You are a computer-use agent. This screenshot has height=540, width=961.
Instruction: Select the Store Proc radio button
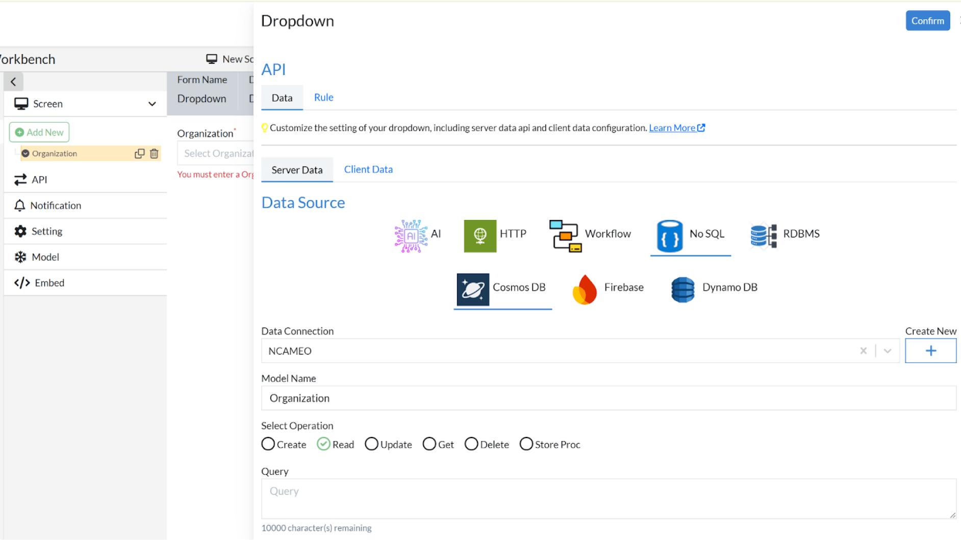tap(526, 444)
